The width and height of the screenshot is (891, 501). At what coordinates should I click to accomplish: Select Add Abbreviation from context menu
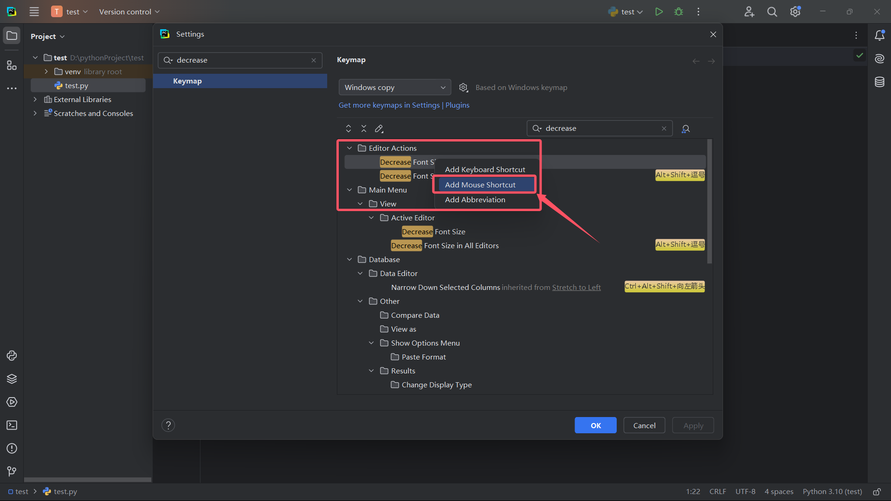tap(475, 200)
